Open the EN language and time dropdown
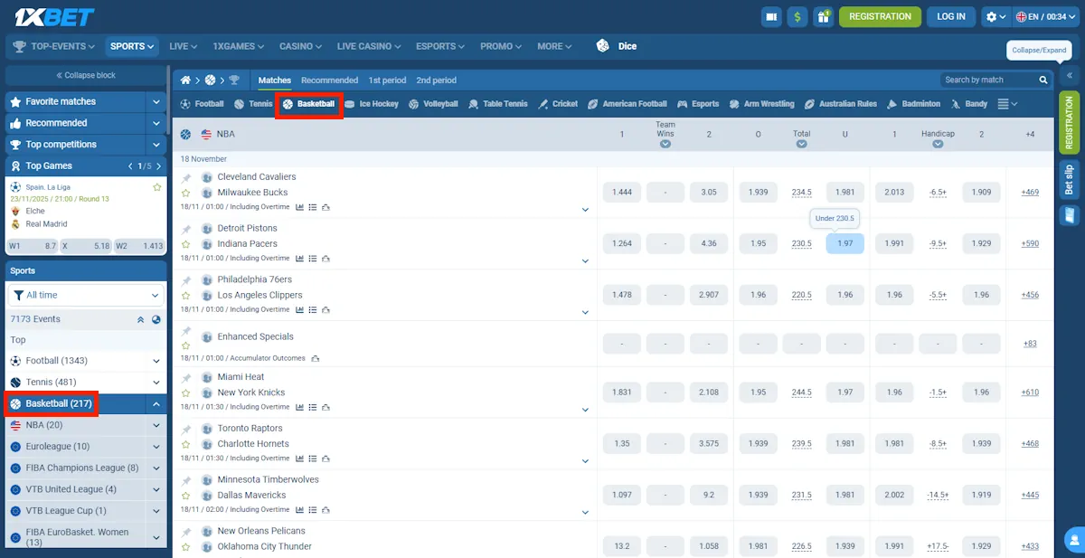Image resolution: width=1085 pixels, height=558 pixels. (1046, 16)
